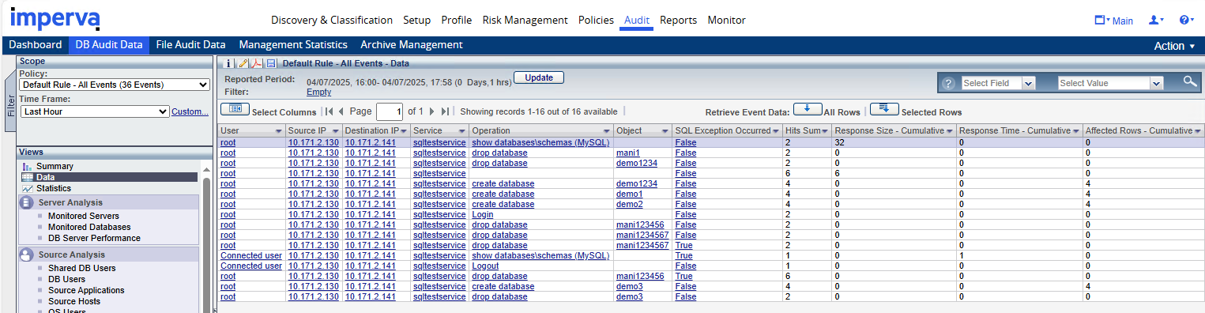Switch to the Archive Management tab
This screenshot has width=1205, height=313.
[x=412, y=45]
